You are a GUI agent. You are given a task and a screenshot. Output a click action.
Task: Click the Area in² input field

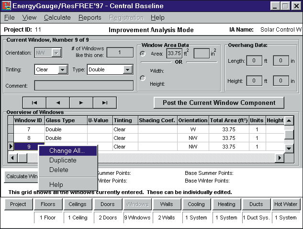(202, 53)
